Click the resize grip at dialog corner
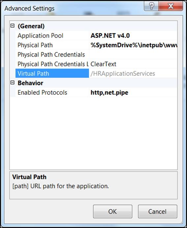 181,222
